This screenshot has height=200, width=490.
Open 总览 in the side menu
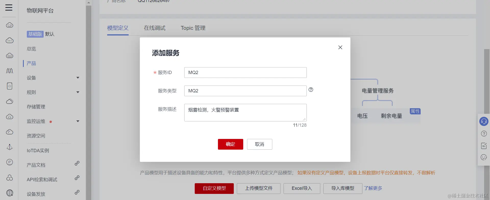31,49
